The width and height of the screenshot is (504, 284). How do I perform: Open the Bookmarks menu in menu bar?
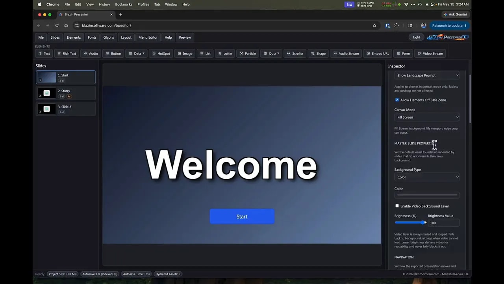click(124, 4)
